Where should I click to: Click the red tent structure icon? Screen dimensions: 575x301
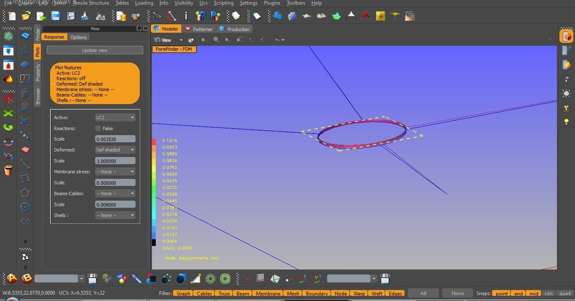coord(366,16)
